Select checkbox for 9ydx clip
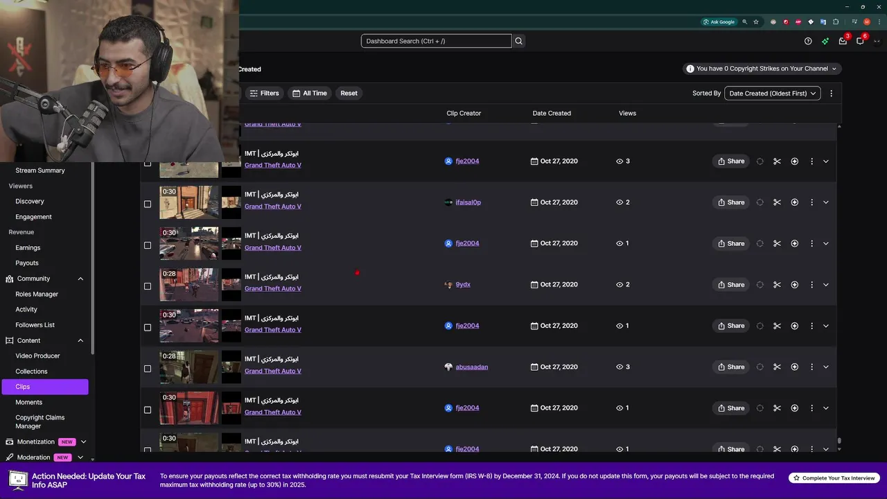887x499 pixels. [147, 286]
